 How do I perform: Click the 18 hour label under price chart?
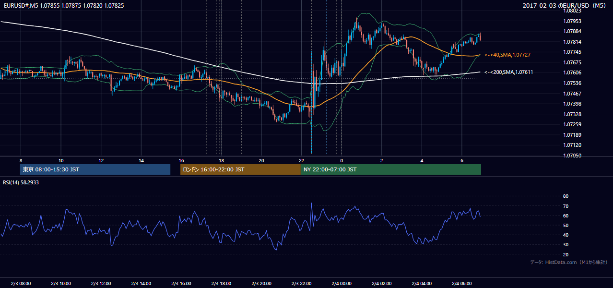pos(221,160)
